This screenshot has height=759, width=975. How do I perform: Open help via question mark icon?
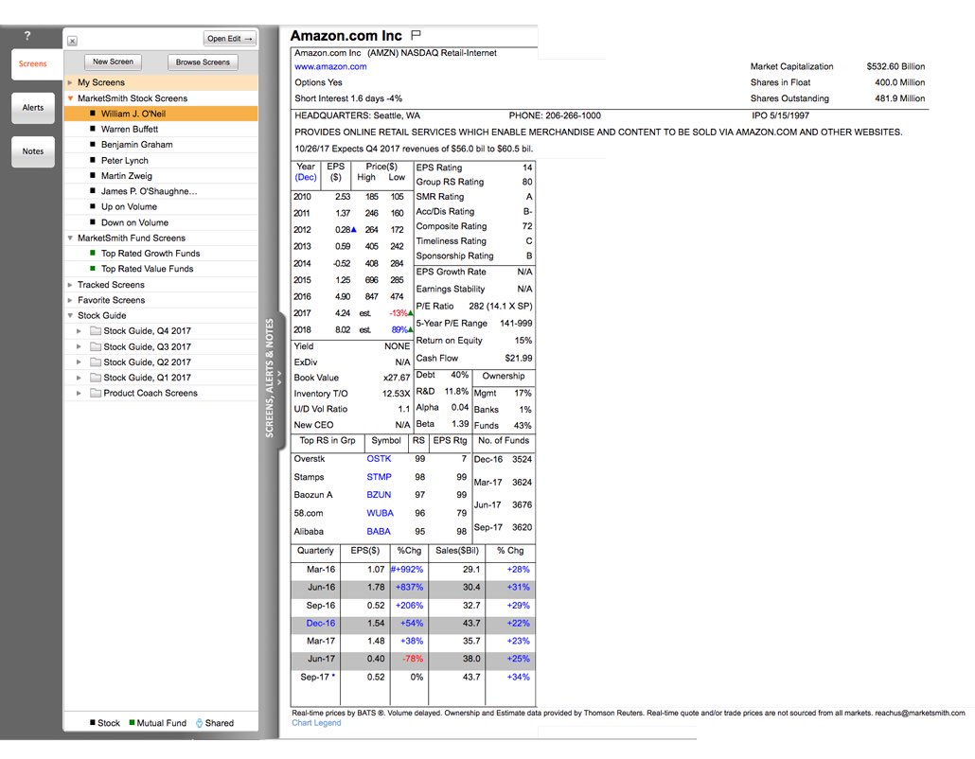27,35
